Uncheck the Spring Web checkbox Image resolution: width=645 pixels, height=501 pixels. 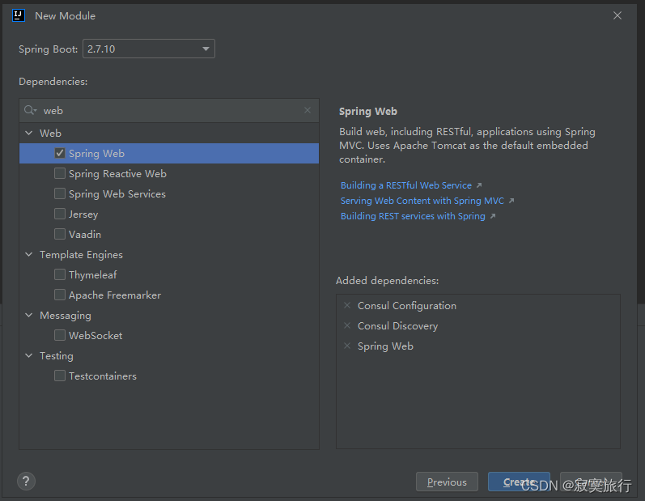(x=60, y=153)
